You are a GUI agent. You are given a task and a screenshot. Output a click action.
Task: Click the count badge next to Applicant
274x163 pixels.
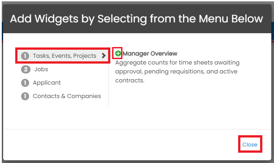pyautogui.click(x=25, y=83)
